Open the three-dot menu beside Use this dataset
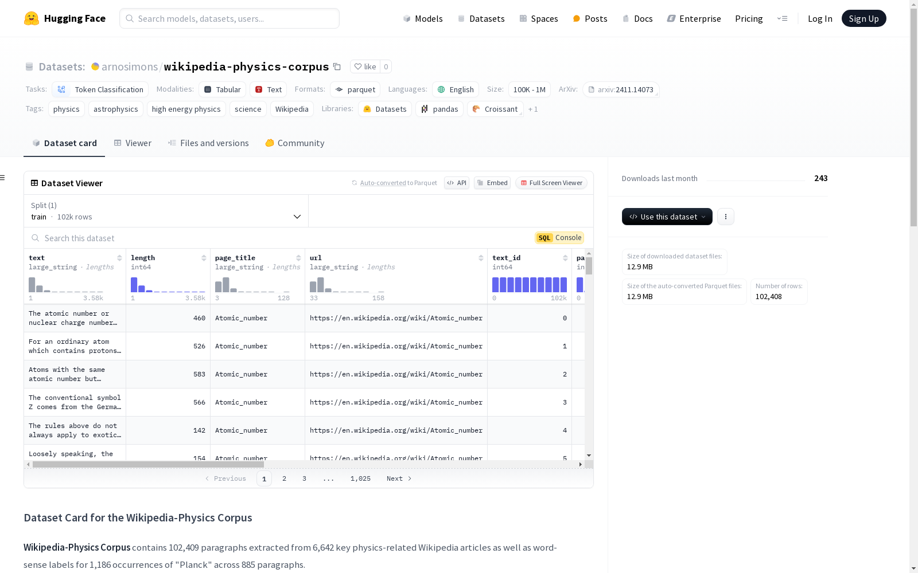 (726, 217)
